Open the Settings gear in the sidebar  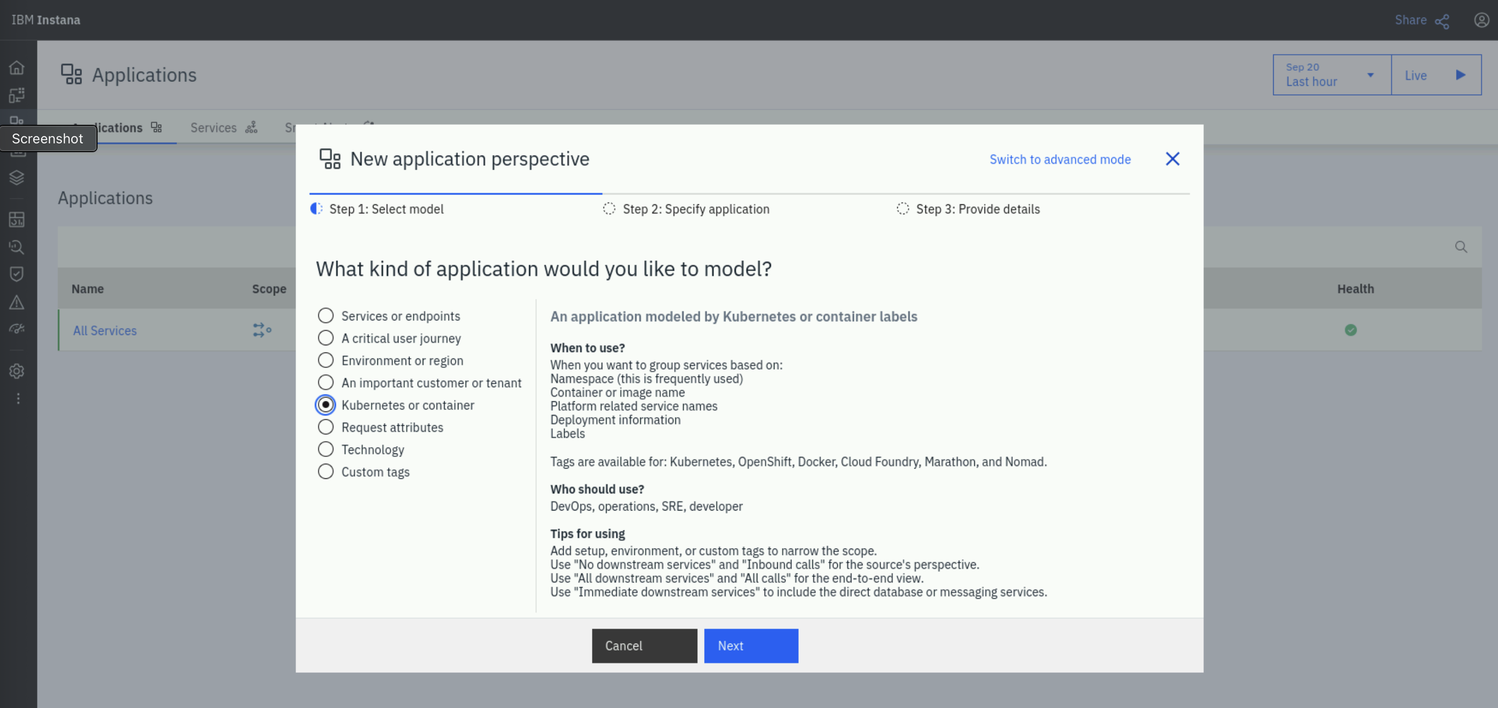(17, 371)
